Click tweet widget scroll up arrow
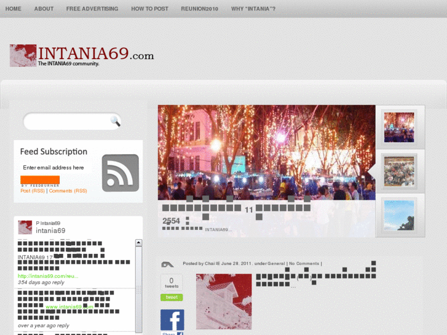This screenshot has height=335, width=447. tap(138, 243)
